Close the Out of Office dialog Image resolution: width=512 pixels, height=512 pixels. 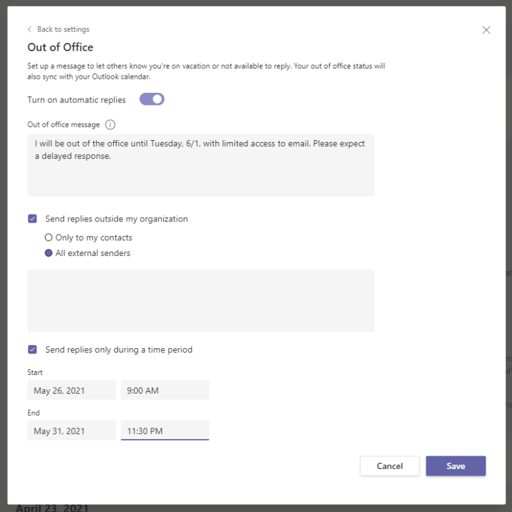tap(486, 29)
